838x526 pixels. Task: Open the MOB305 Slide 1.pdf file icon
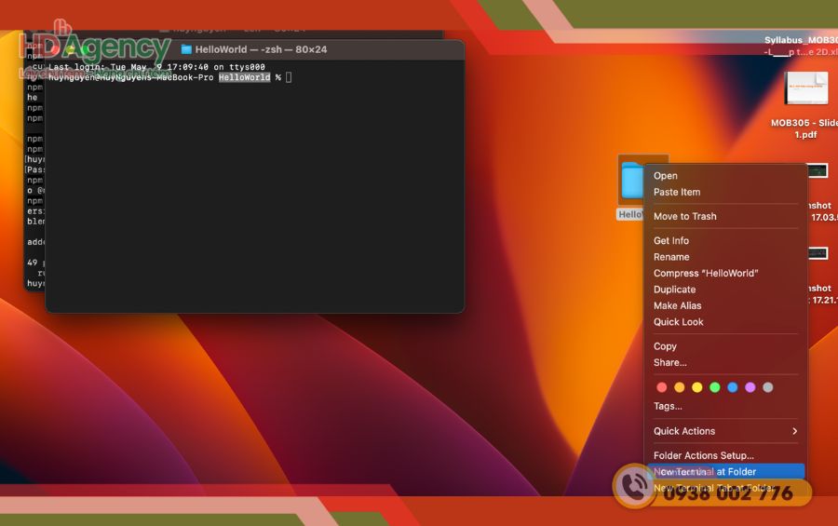click(x=805, y=91)
